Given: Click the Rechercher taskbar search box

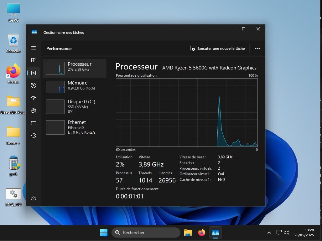Looking at the screenshot, I should tap(146, 233).
